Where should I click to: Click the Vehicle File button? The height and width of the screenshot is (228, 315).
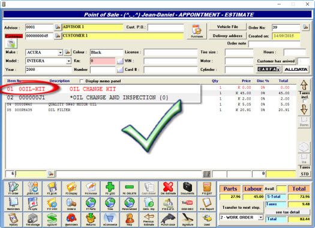227,27
